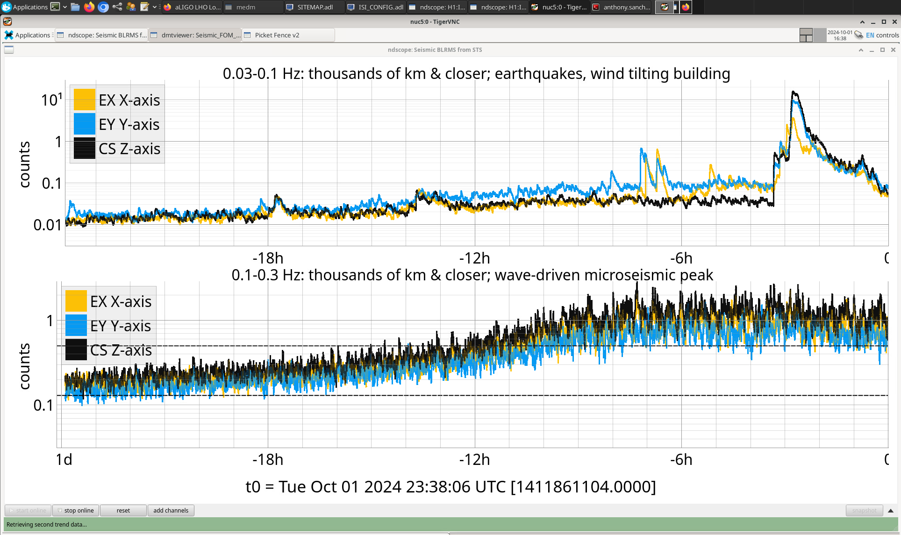Open the users/contacts icon in top panel

tap(131, 7)
